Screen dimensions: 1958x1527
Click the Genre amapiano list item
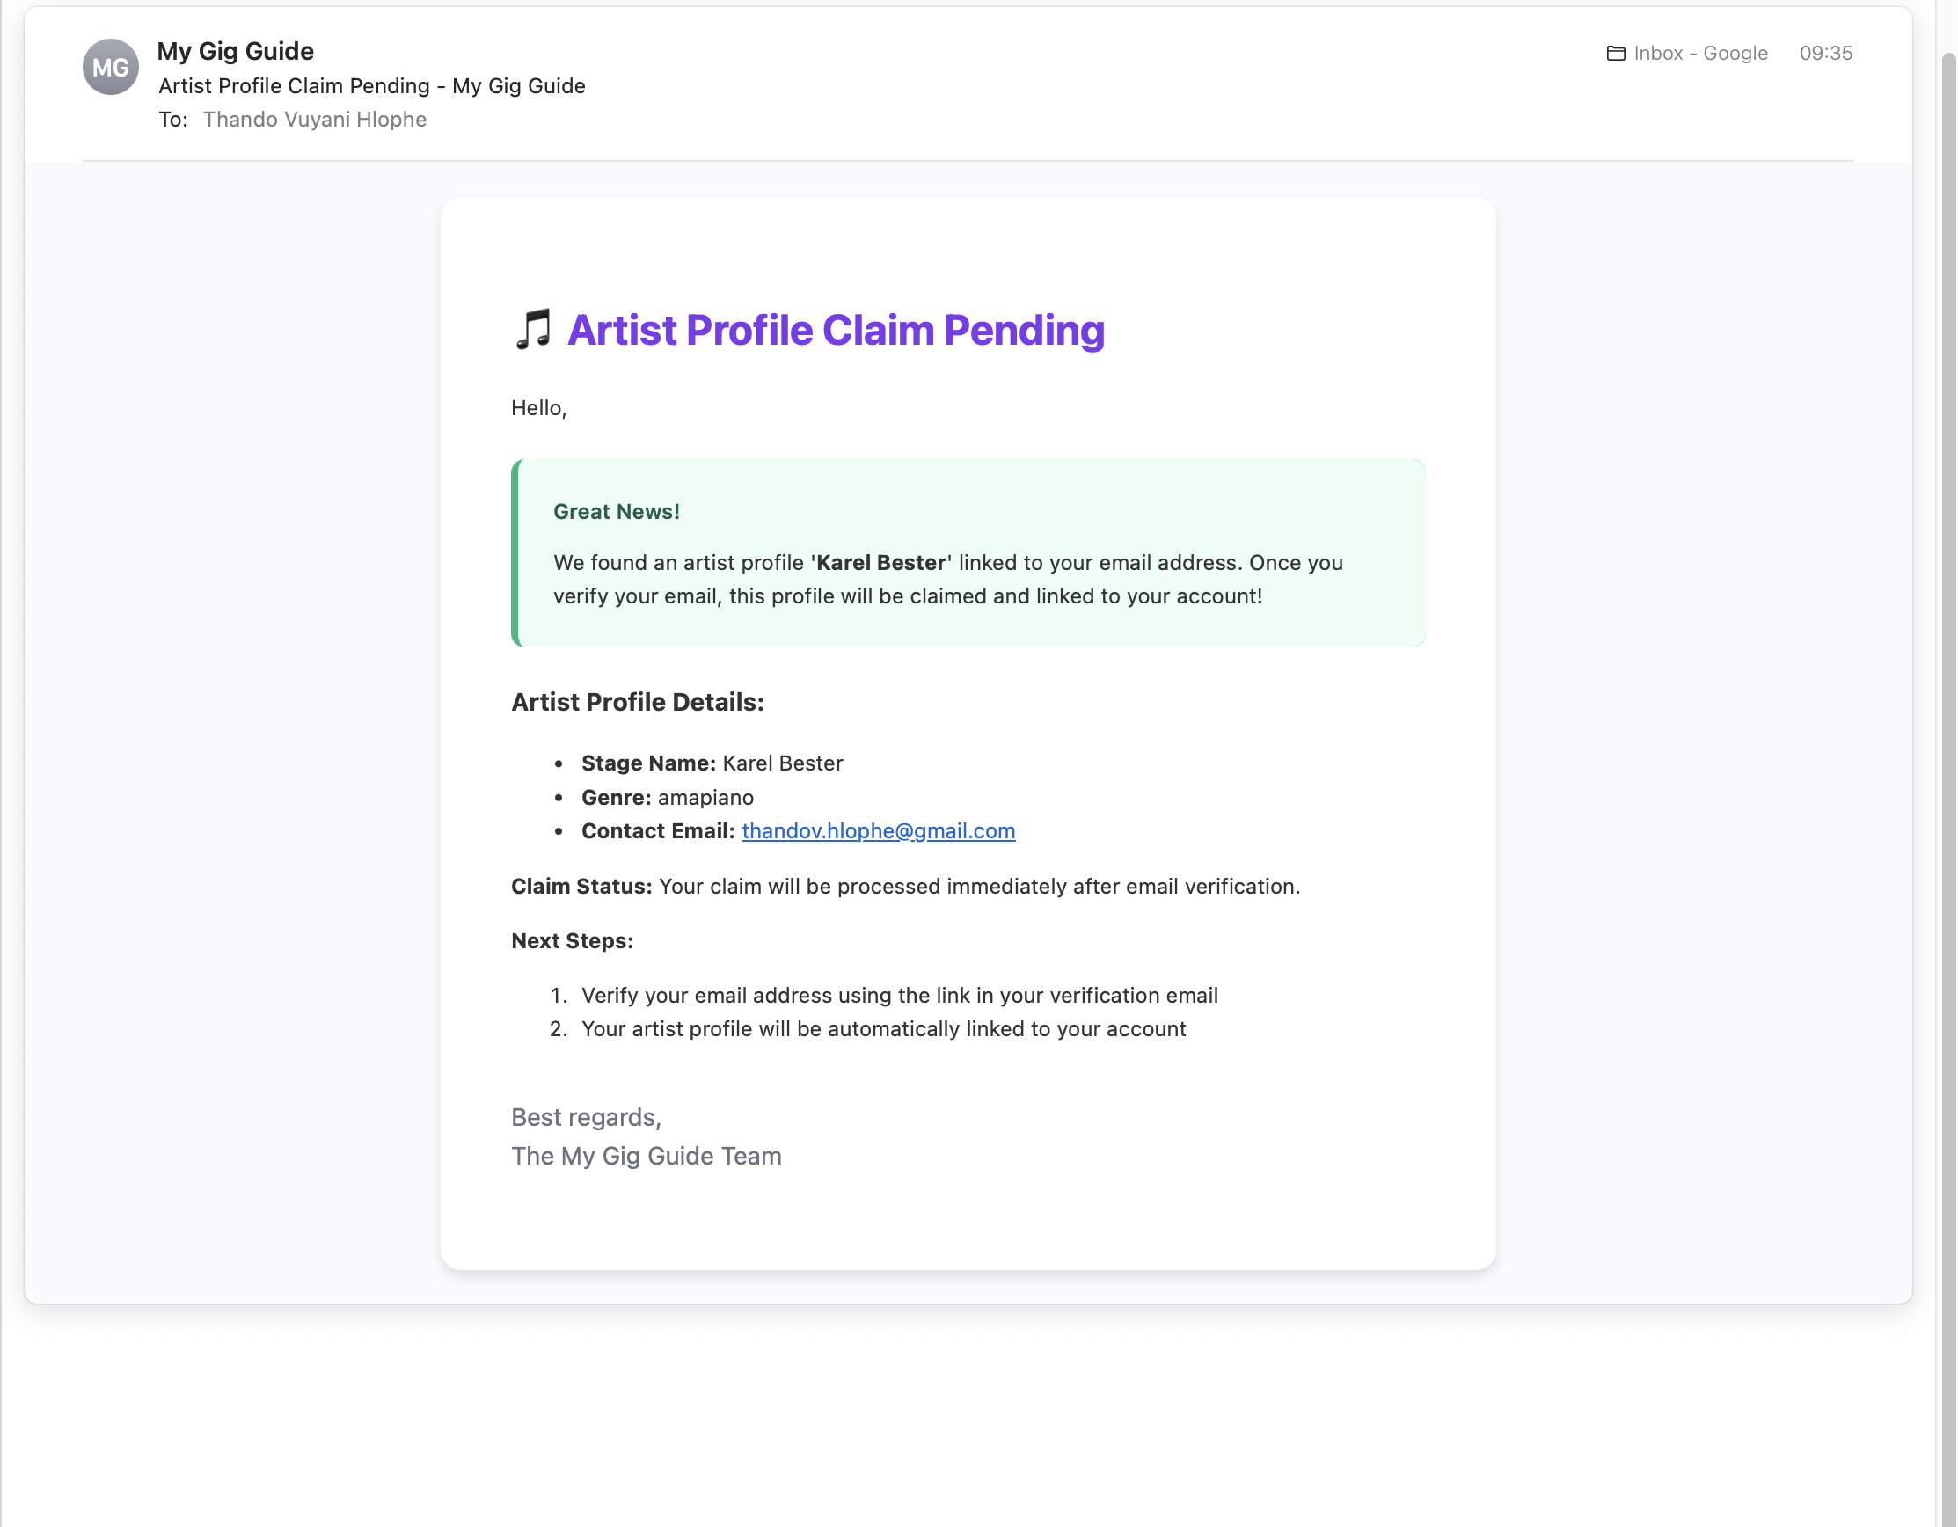coord(667,797)
